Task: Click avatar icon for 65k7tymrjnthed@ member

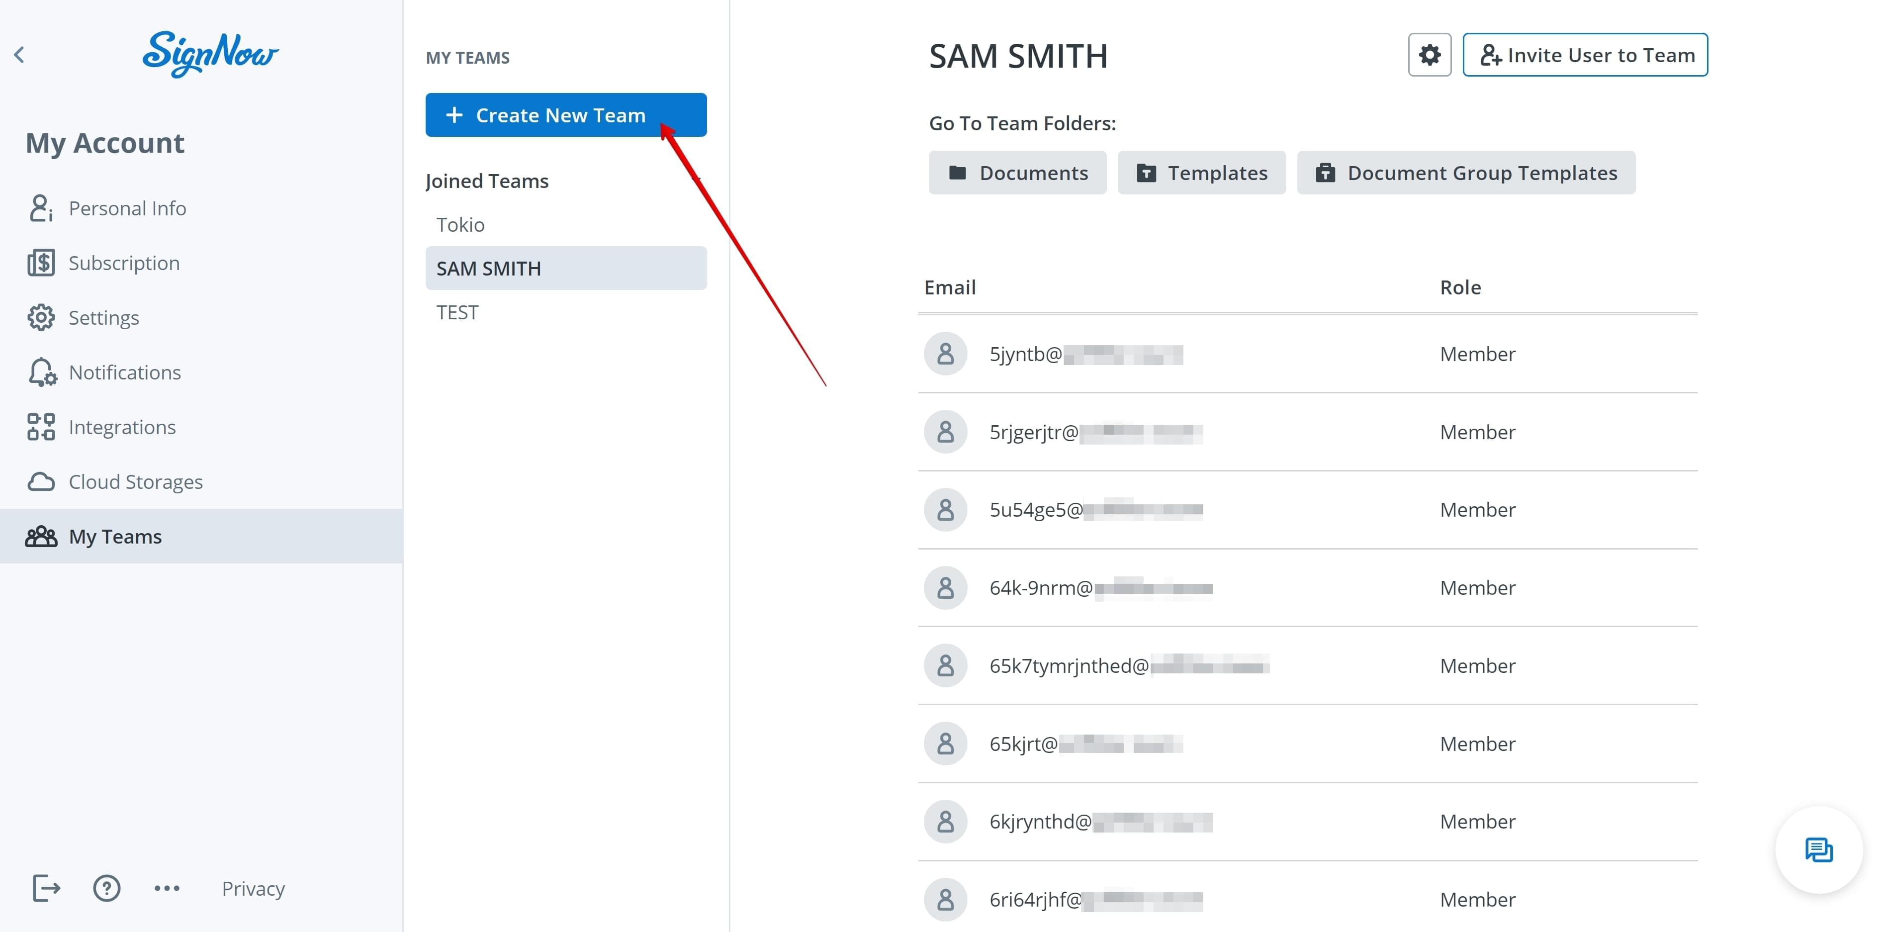Action: 946,666
